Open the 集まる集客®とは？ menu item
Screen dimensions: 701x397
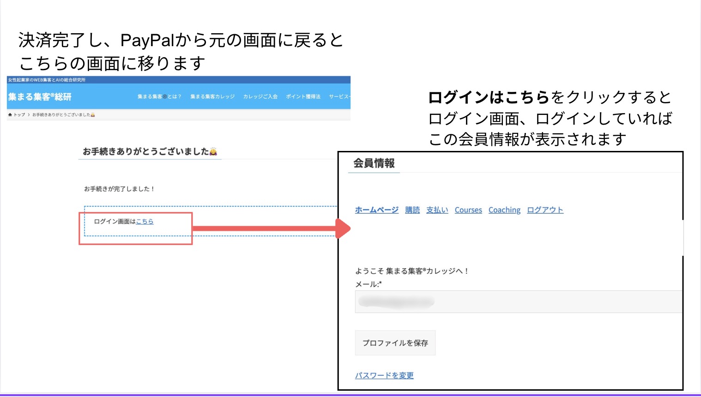159,96
